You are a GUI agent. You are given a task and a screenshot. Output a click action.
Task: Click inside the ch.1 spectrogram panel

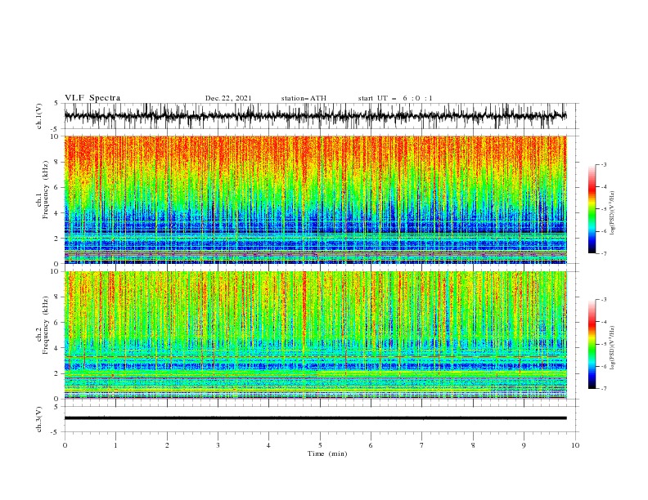coord(315,199)
